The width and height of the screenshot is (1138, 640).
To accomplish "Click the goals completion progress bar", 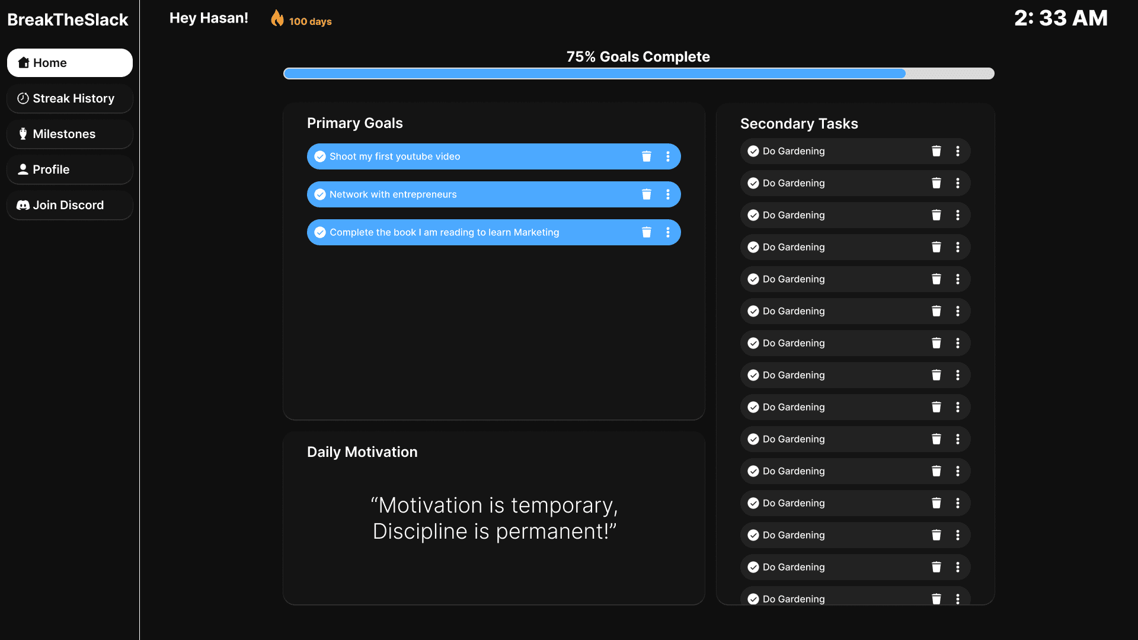I will pos(638,73).
